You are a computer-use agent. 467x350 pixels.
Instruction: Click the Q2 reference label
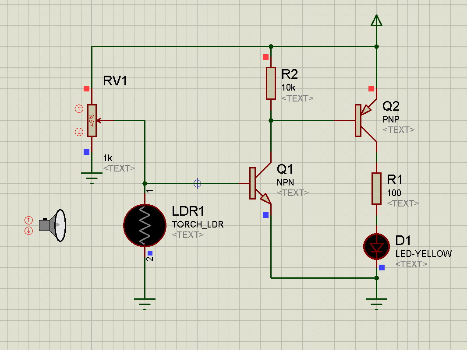click(x=391, y=106)
